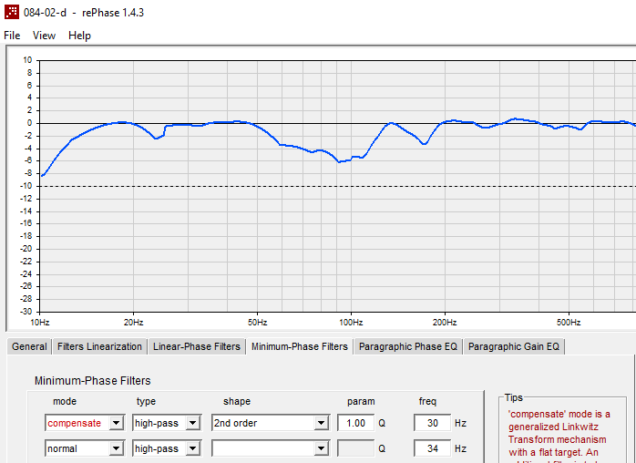
Task: Click the Minimum-Phase Filters section heading
Action: click(92, 381)
